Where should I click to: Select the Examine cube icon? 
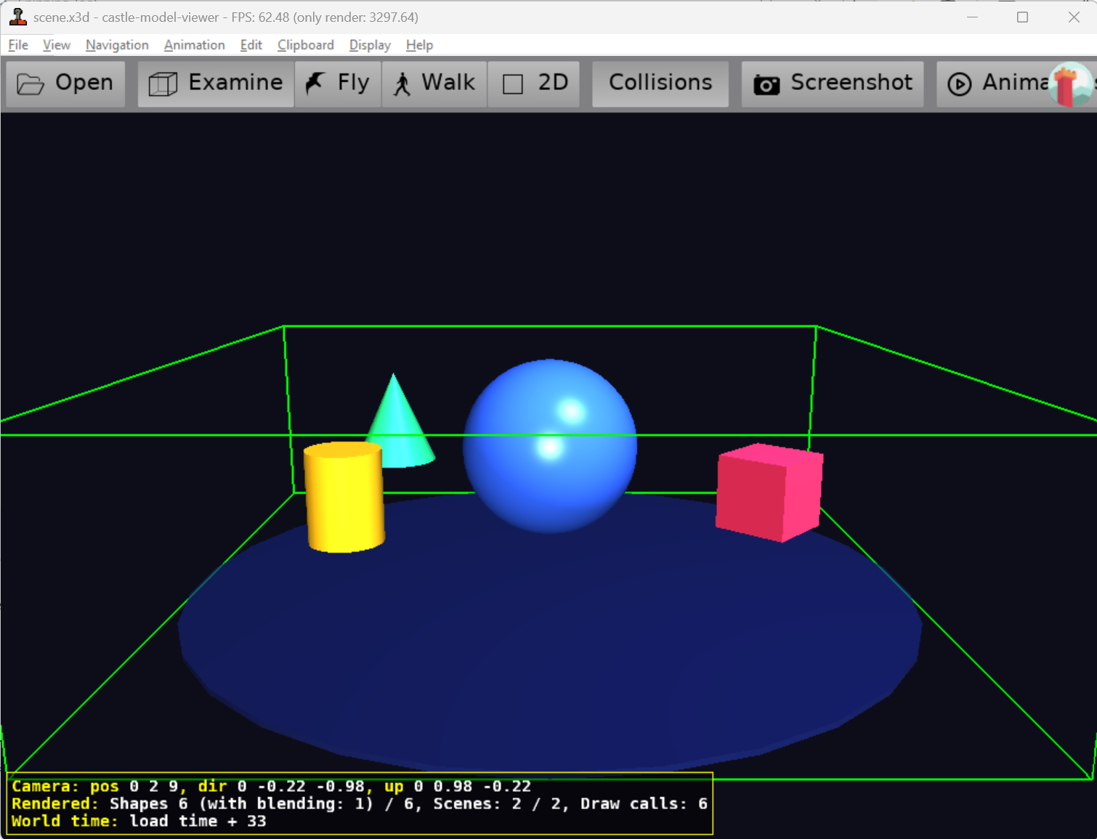(x=163, y=84)
